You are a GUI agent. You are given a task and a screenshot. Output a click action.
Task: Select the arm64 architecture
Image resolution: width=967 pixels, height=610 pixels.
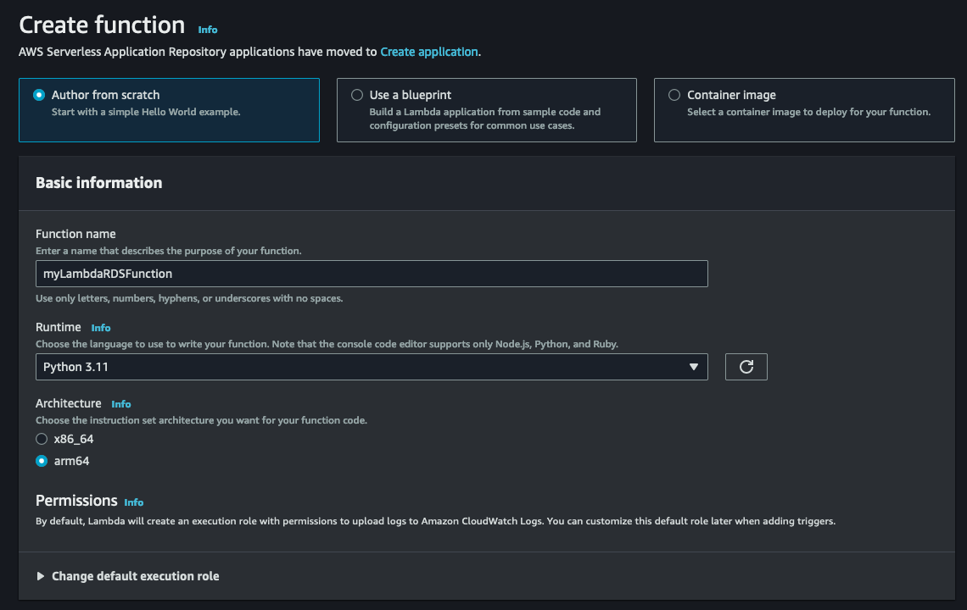42,460
